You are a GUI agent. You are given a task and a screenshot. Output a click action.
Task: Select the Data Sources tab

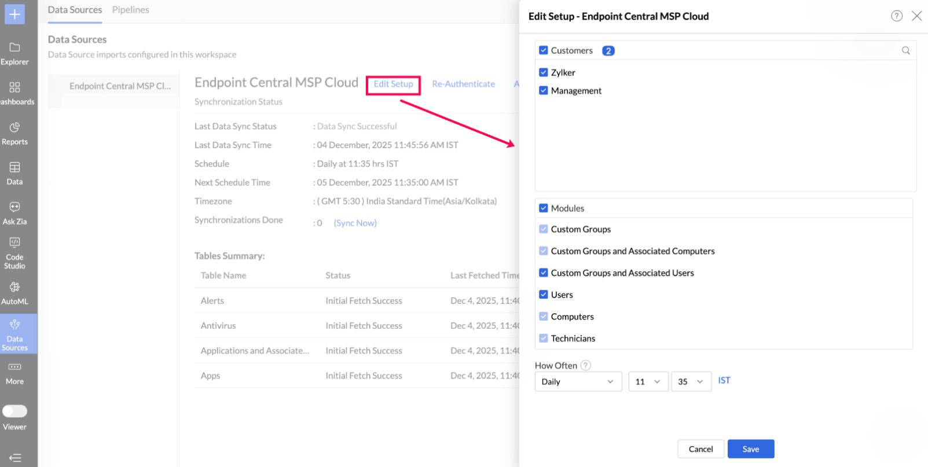[x=75, y=10]
